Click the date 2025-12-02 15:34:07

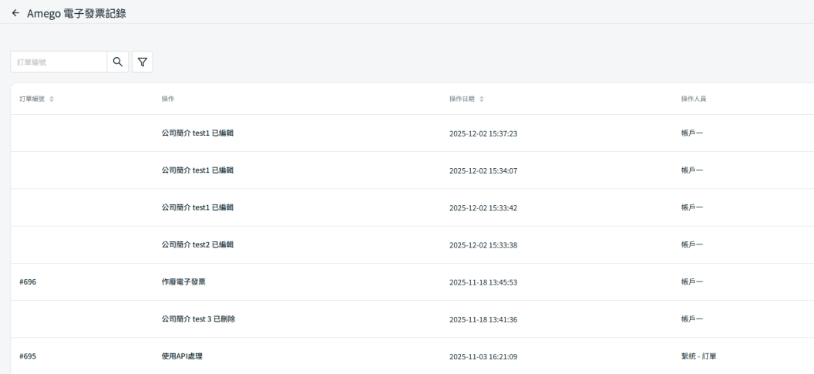point(483,170)
